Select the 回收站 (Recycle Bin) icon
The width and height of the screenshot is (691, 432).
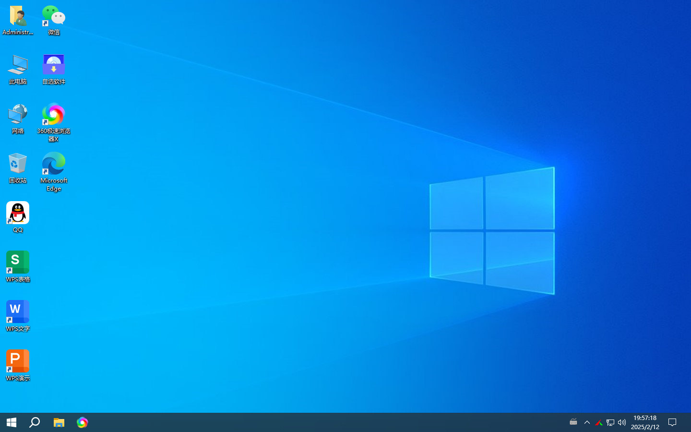coord(18,169)
